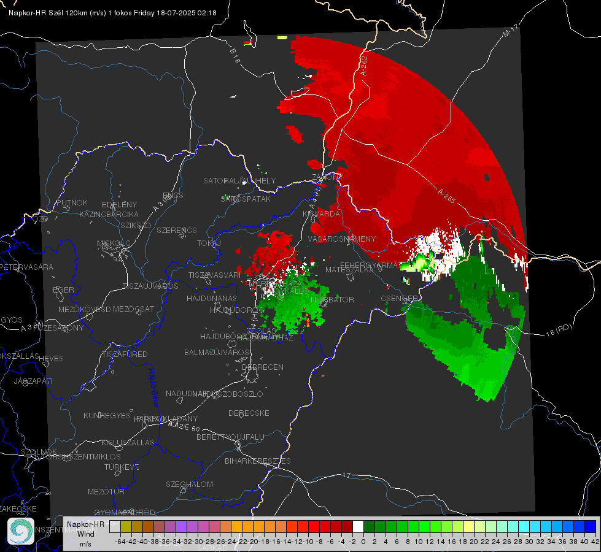
Task: Select the EGER city label
Action: (x=63, y=289)
